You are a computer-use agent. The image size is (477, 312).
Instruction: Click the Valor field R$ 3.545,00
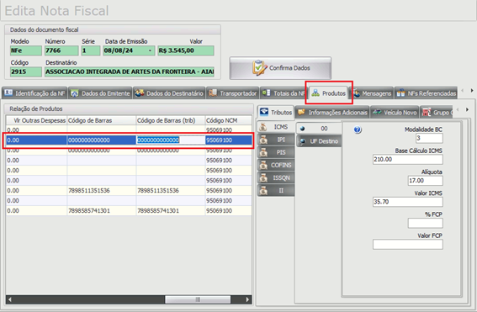tap(186, 50)
